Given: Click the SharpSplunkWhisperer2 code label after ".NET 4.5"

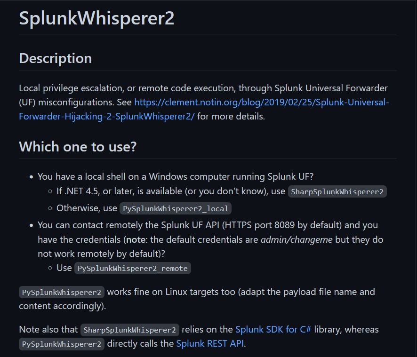Looking at the screenshot, I should coord(337,191).
